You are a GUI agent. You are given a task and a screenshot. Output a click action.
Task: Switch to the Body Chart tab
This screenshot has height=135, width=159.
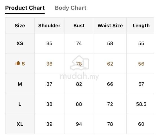[70, 8]
